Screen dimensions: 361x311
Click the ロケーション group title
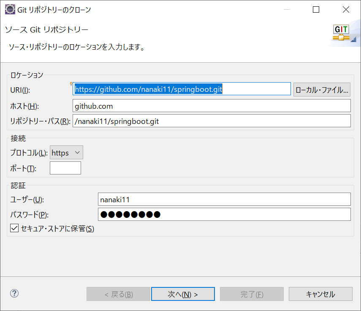27,75
